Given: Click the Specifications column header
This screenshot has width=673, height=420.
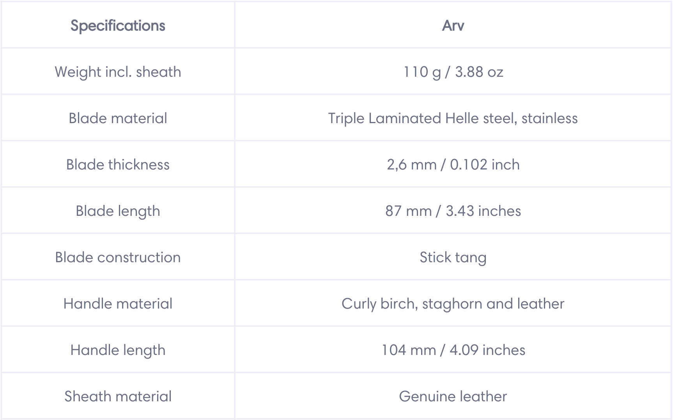Looking at the screenshot, I should [118, 26].
